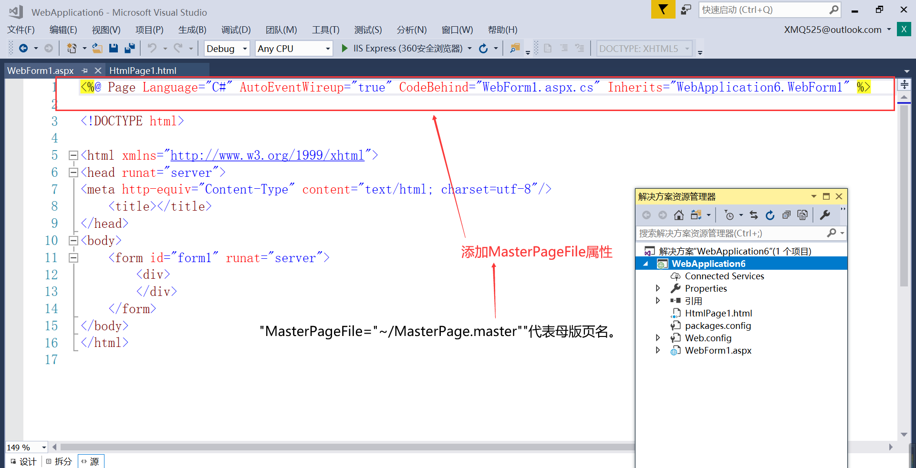Expand the WebForm1.aspx tree node
Image resolution: width=916 pixels, height=468 pixels.
tap(658, 350)
